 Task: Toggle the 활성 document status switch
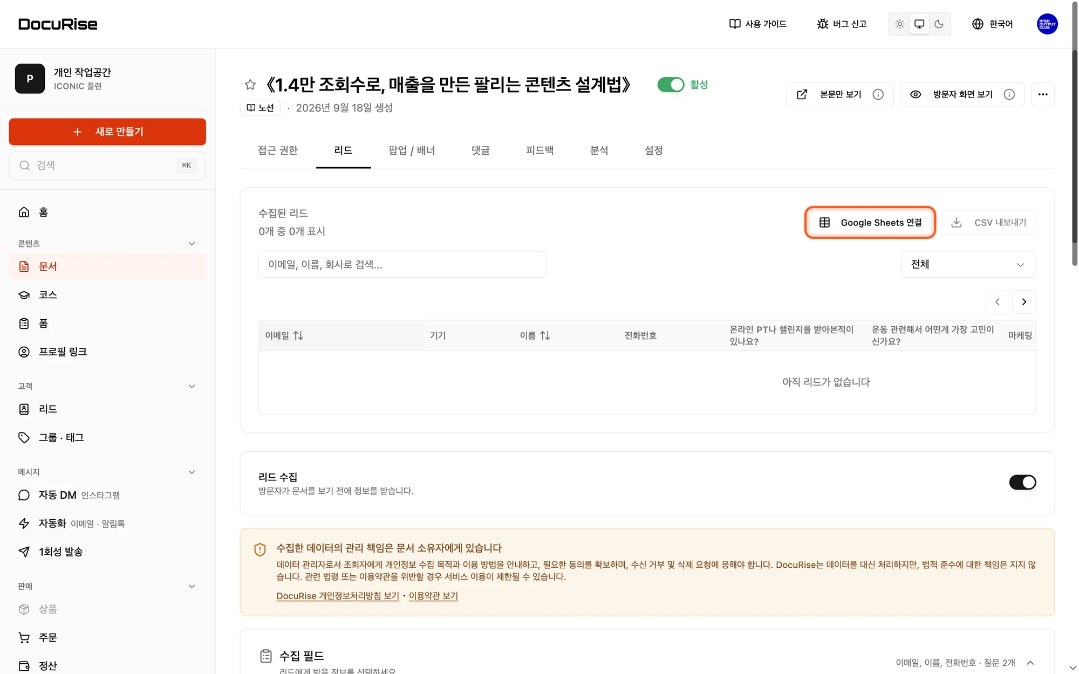tap(671, 85)
